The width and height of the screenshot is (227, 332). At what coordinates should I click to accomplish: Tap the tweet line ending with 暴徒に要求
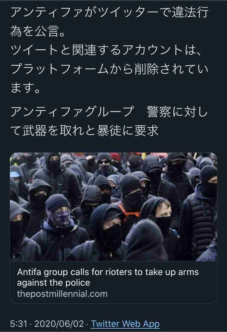(84, 130)
